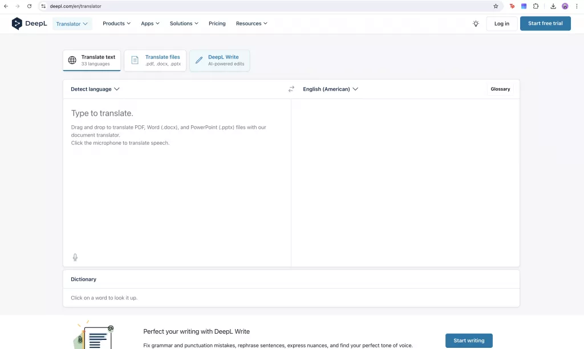Toggle the light bulb theme icon

[x=476, y=23]
